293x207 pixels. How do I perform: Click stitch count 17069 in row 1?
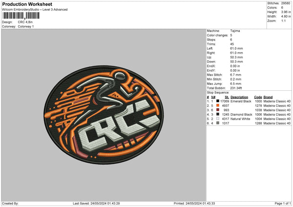pyautogui.click(x=225, y=101)
